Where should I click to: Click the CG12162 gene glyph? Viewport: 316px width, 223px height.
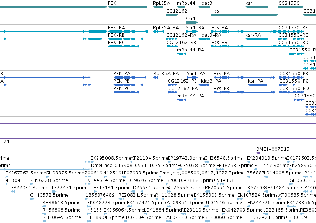click(x=172, y=15)
